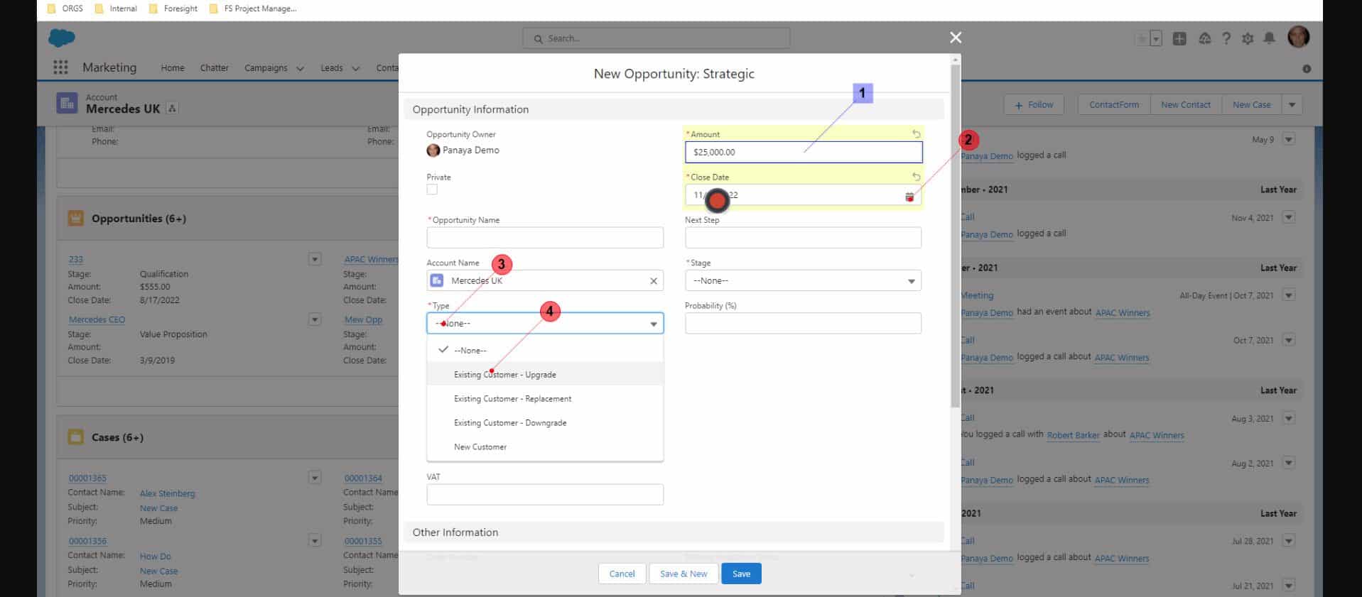Screen dimensions: 1362x597
Task: Open the Internal bookmark folder
Action: (116, 9)
